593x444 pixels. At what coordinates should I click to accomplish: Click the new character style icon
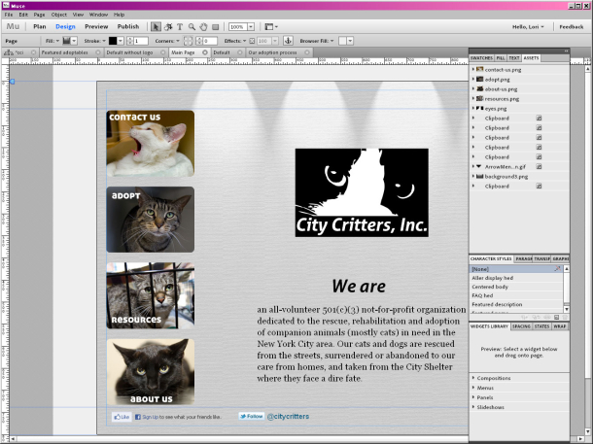(556, 318)
